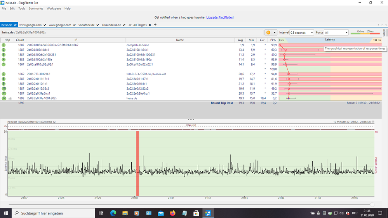
Task: Open the Workspace menu
Action: point(54,8)
